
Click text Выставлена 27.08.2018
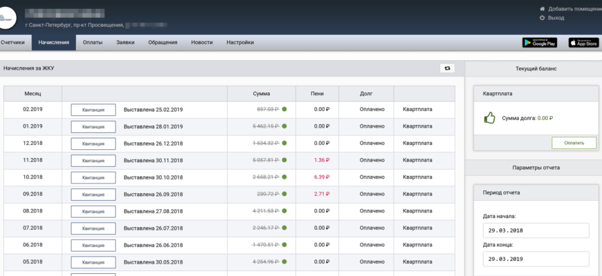point(153,211)
